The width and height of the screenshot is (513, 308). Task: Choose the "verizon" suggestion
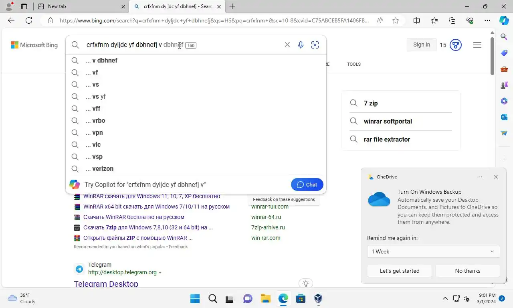tap(196, 169)
